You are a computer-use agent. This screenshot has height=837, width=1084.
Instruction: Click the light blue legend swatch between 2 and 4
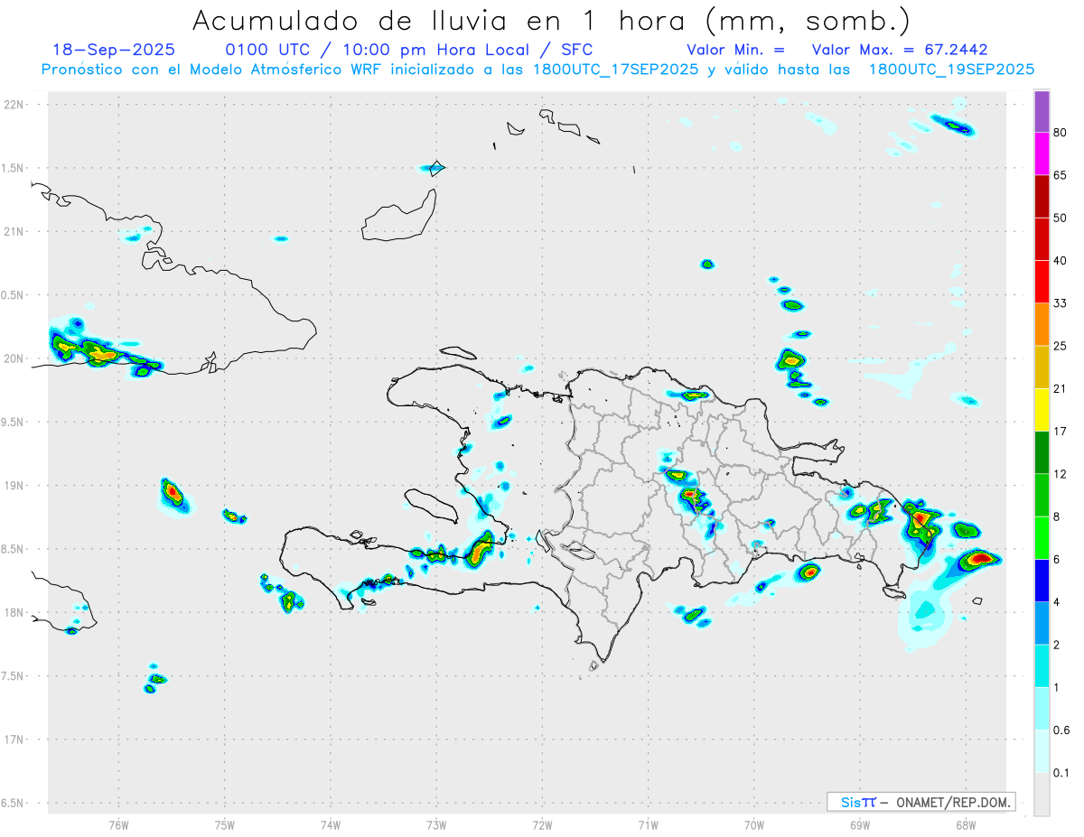pyautogui.click(x=1042, y=623)
